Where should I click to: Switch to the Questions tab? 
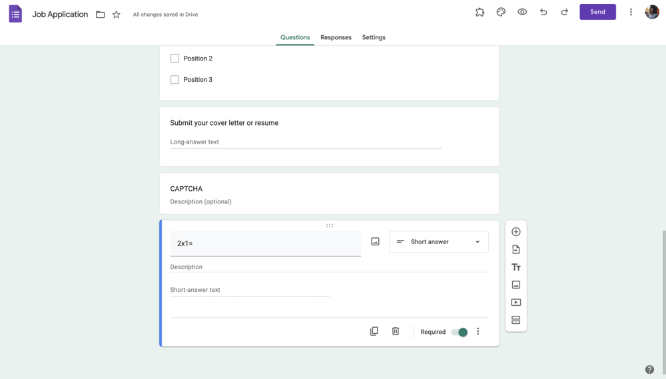point(295,37)
